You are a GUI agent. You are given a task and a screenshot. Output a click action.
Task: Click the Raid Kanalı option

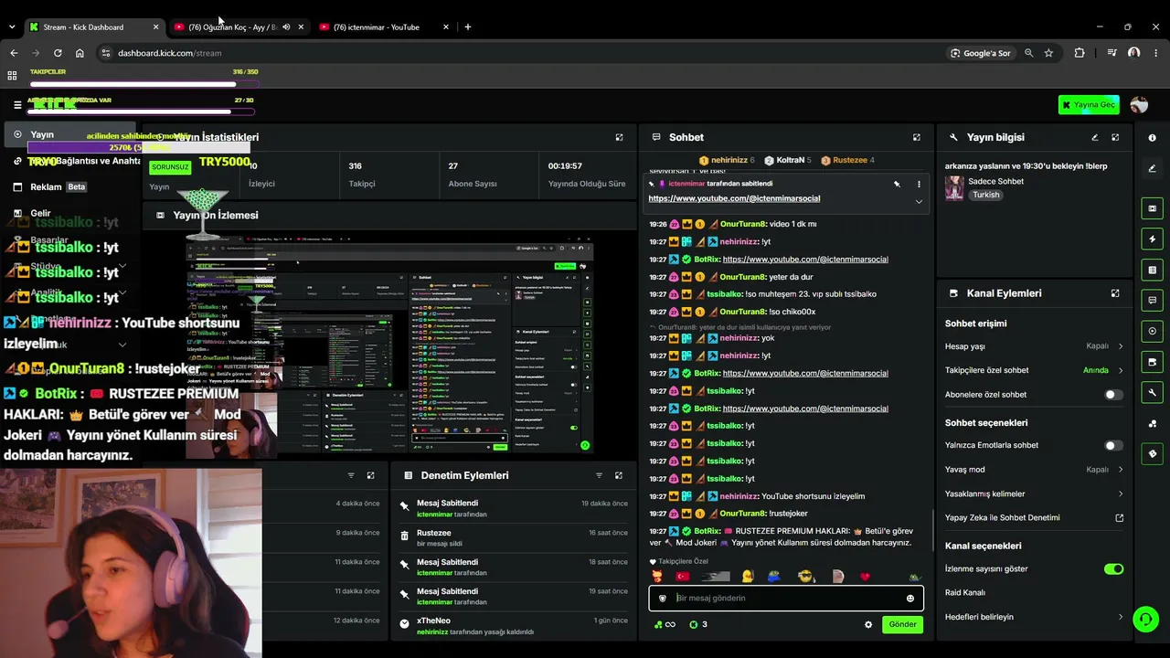(965, 593)
